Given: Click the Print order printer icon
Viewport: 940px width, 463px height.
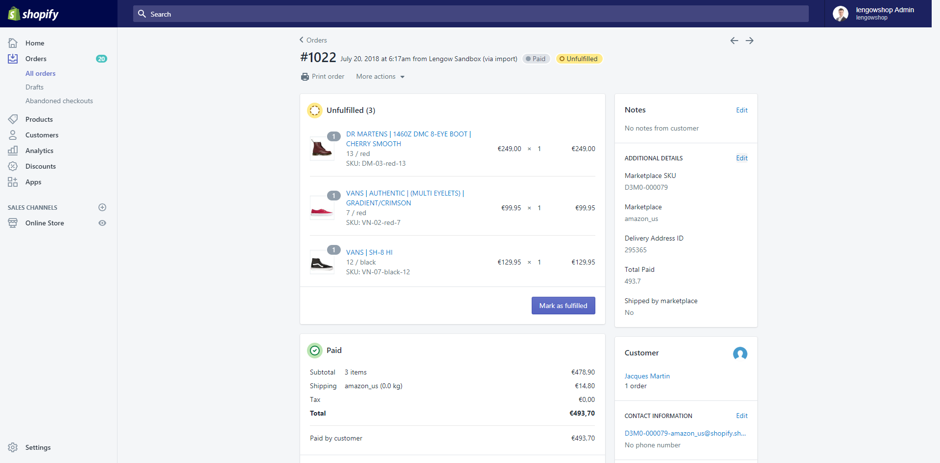Looking at the screenshot, I should 305,77.
